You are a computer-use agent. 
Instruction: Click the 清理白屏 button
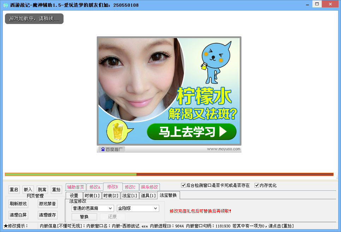18,215
